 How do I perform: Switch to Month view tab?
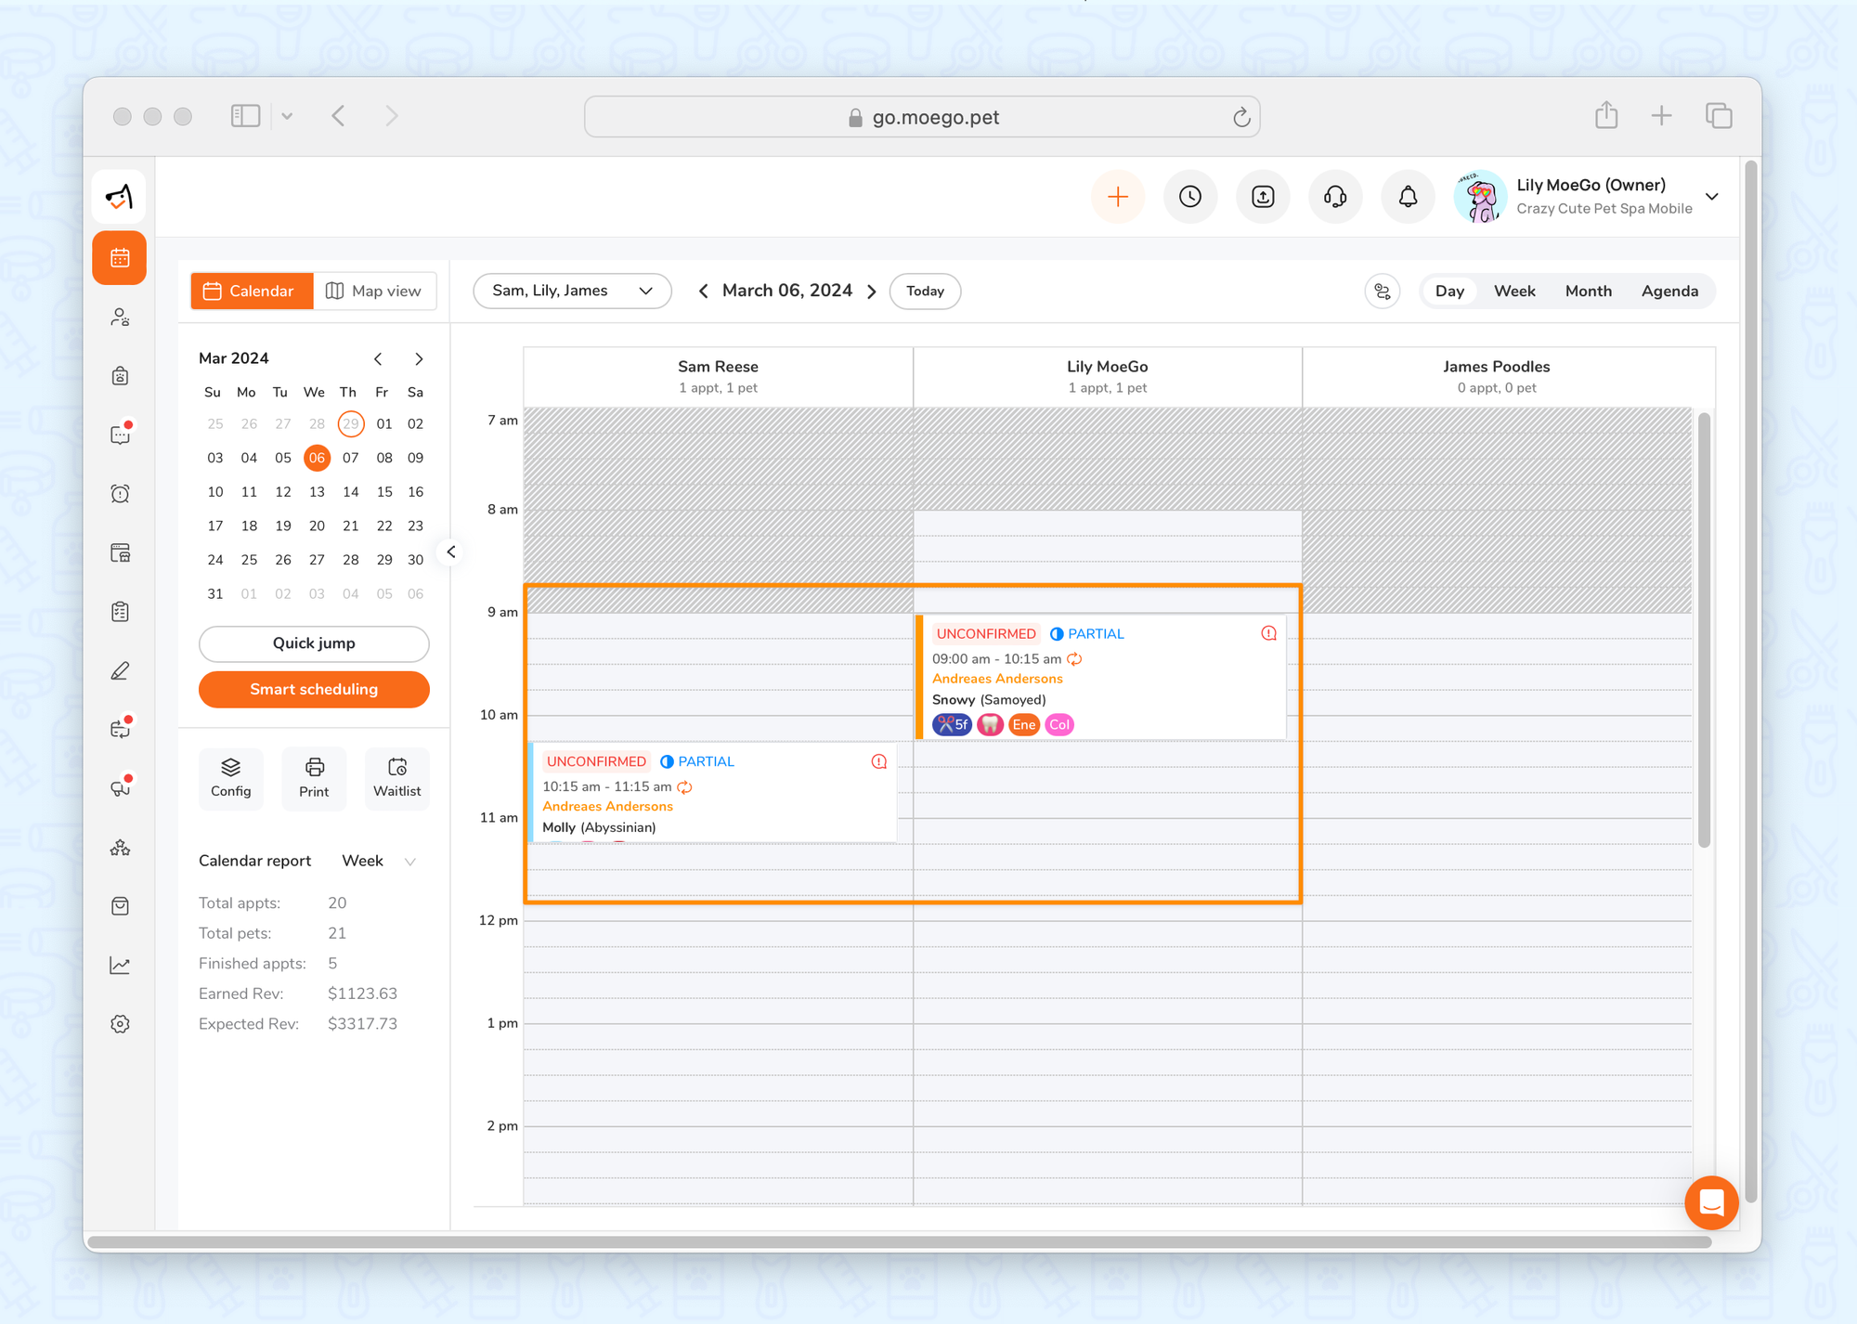[x=1588, y=291]
